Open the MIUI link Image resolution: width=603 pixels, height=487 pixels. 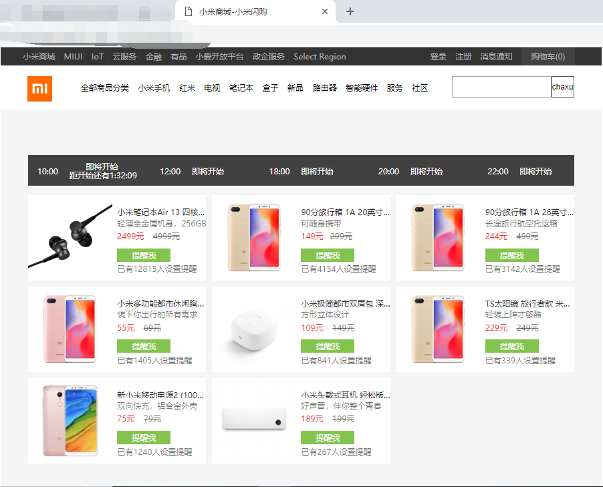coord(73,57)
